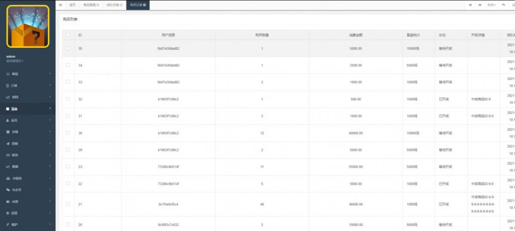This screenshot has width=515, height=231.
Task: Close the 商品管理 tab via its X icon
Action: [98, 5]
